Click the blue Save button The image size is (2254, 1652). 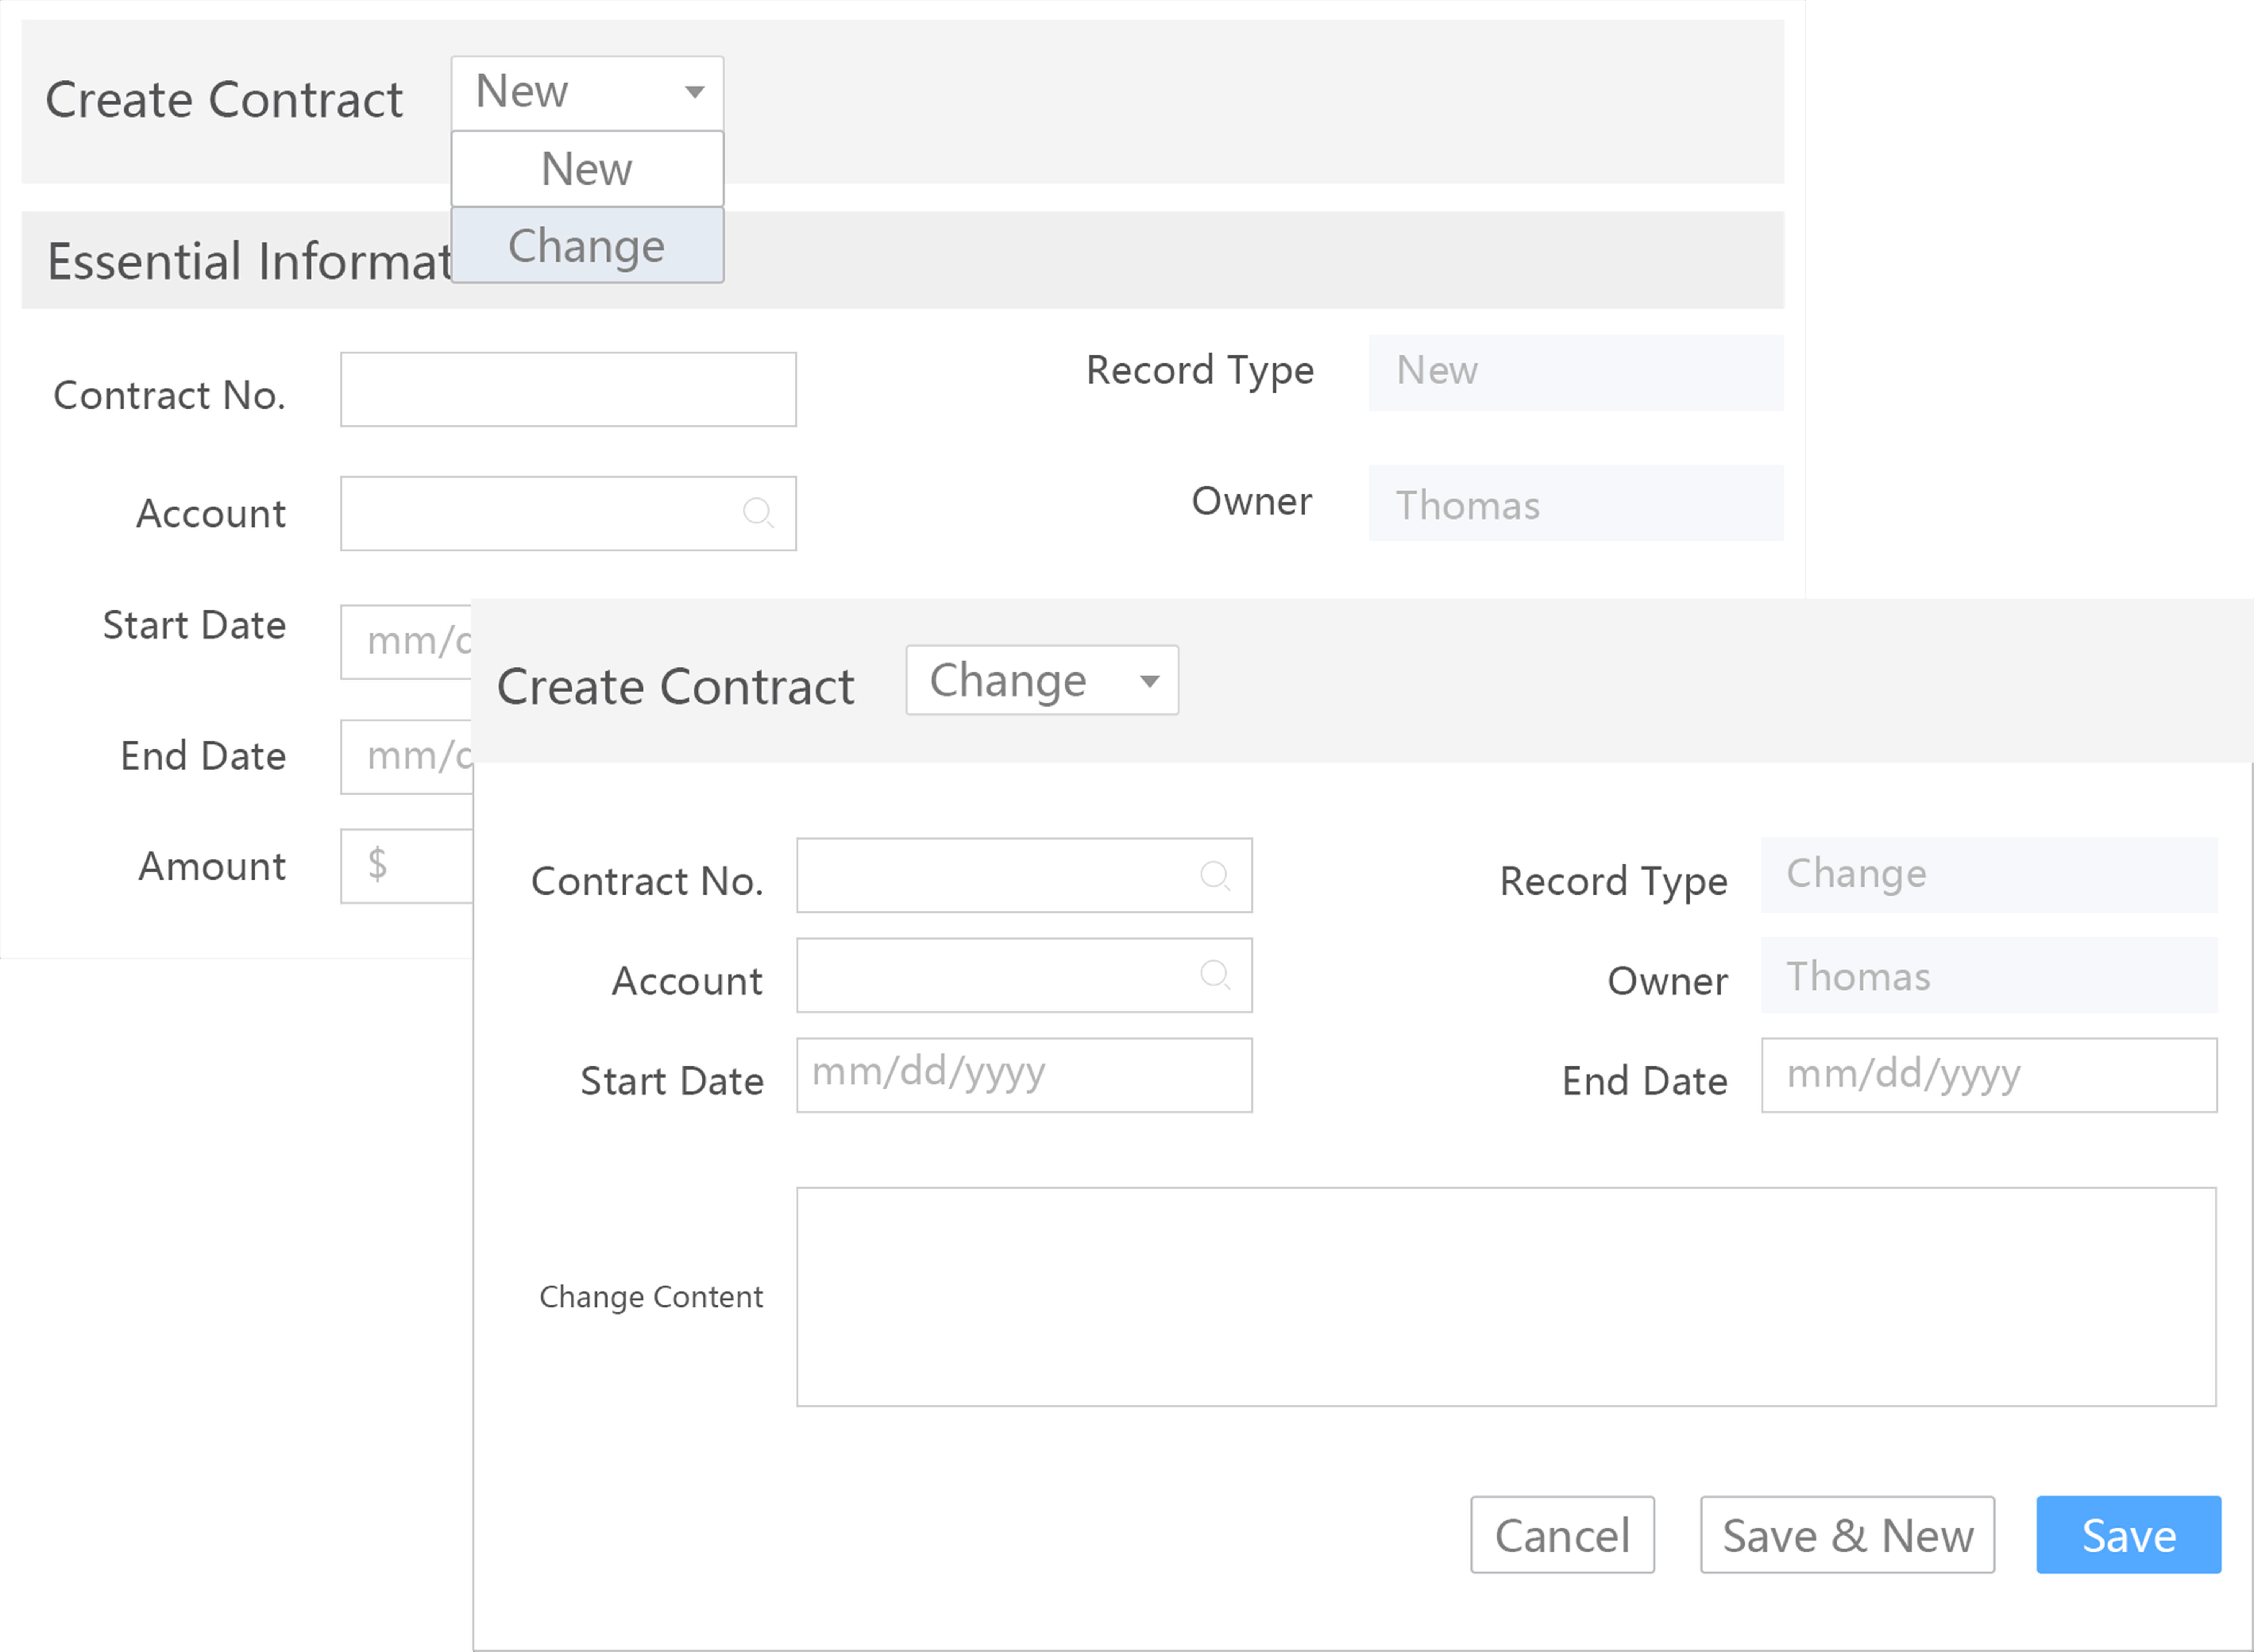click(2128, 1535)
